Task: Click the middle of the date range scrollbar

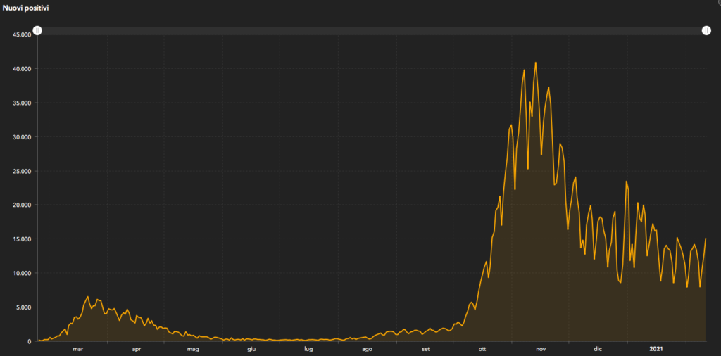Action: (372, 30)
